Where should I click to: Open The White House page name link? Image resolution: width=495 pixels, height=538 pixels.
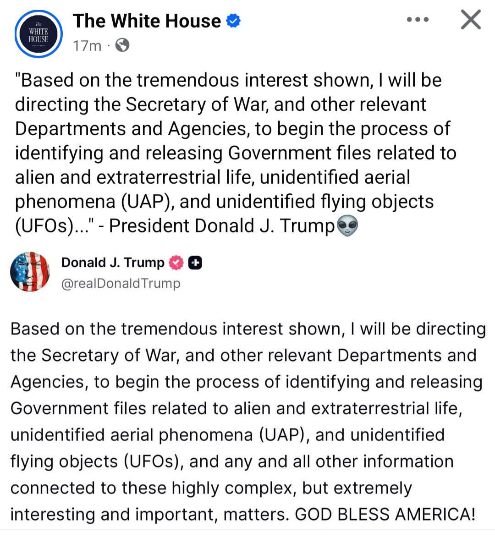(147, 21)
